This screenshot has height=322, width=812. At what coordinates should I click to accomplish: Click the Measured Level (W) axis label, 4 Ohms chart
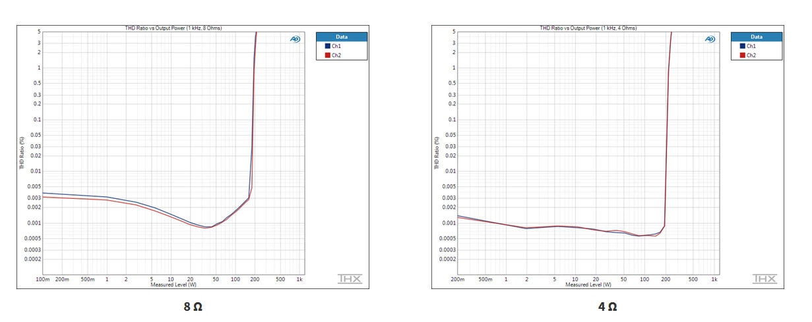pyautogui.click(x=588, y=284)
